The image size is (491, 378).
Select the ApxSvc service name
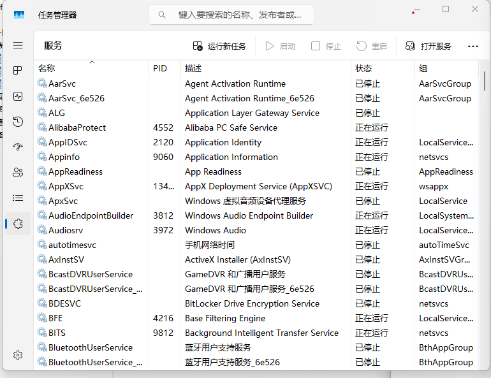(63, 201)
